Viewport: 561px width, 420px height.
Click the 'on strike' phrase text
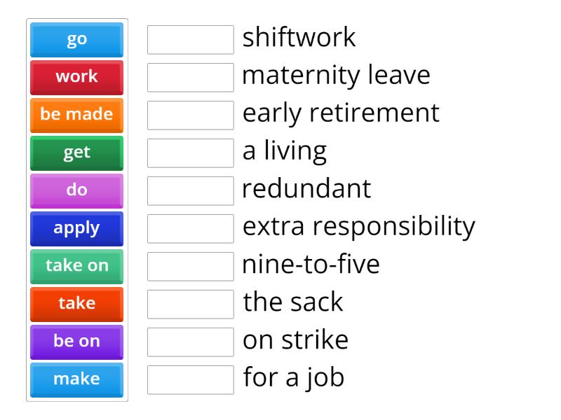click(x=295, y=340)
